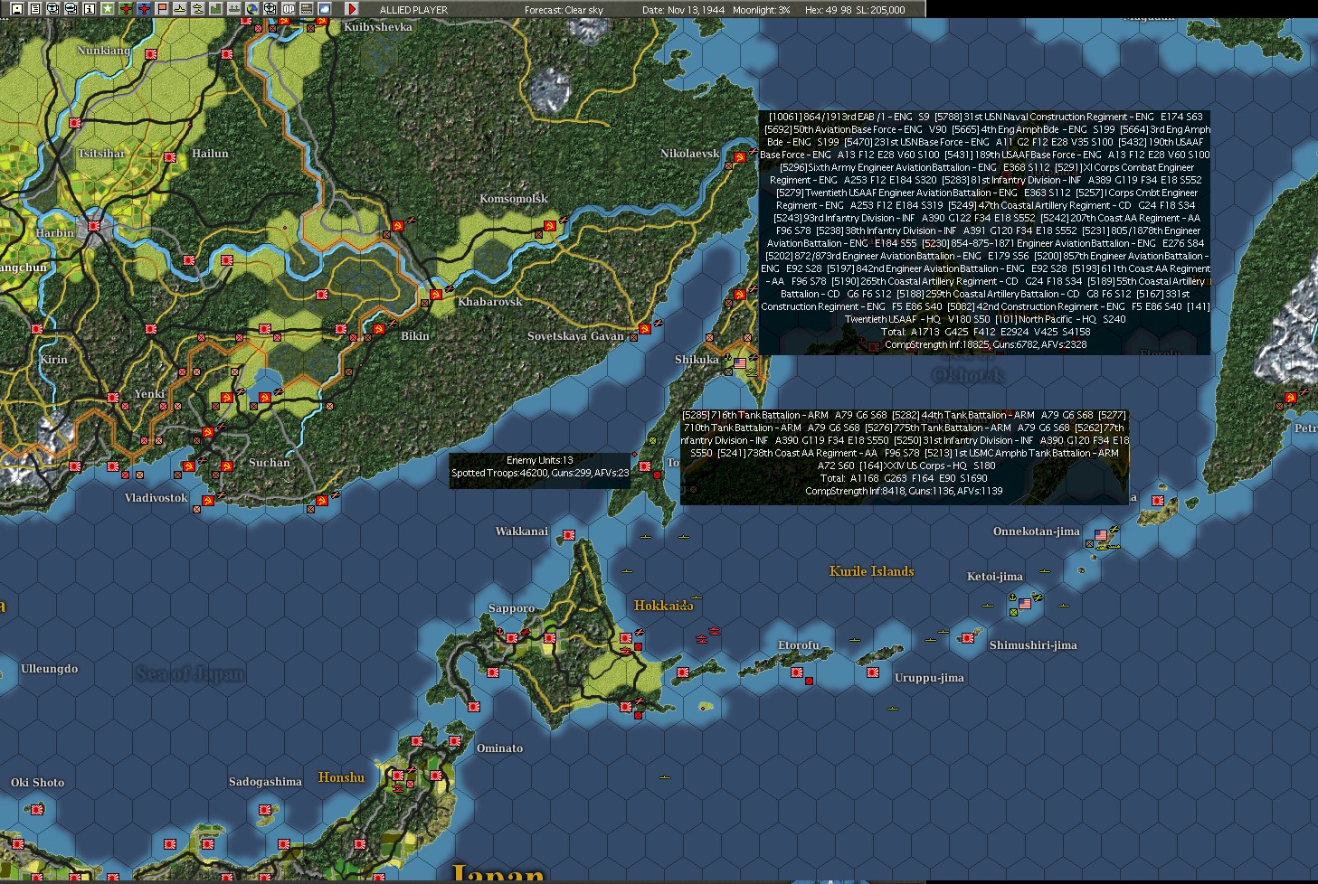Click the red plane on blue background icon
1318x884 pixels.
(144, 9)
